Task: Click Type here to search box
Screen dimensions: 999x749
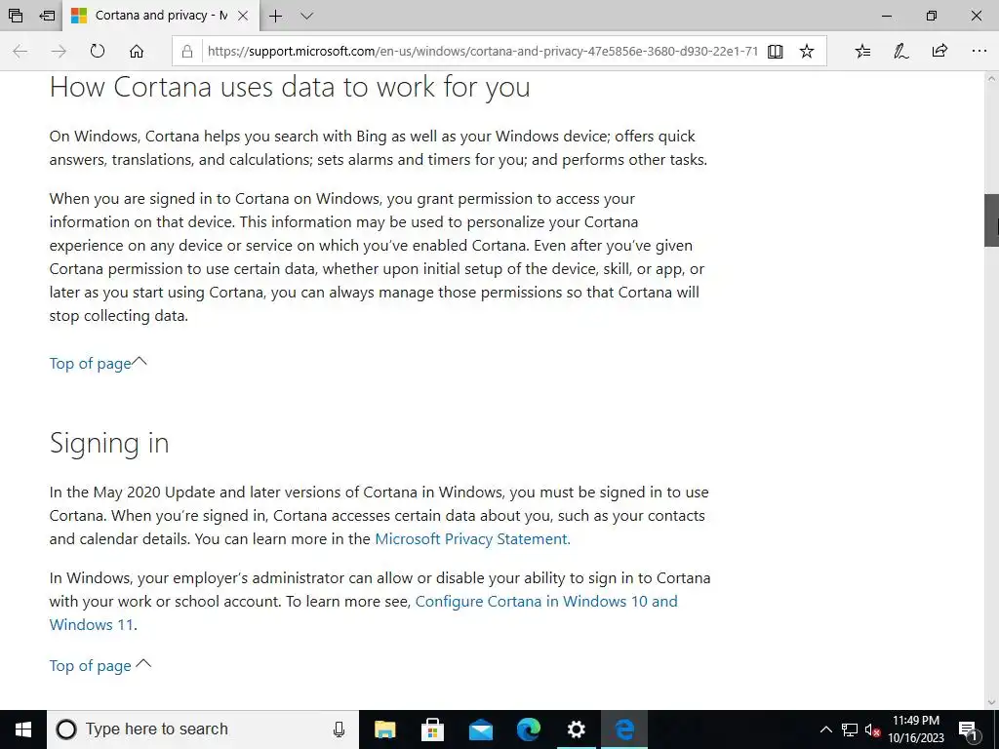Action: (x=203, y=729)
